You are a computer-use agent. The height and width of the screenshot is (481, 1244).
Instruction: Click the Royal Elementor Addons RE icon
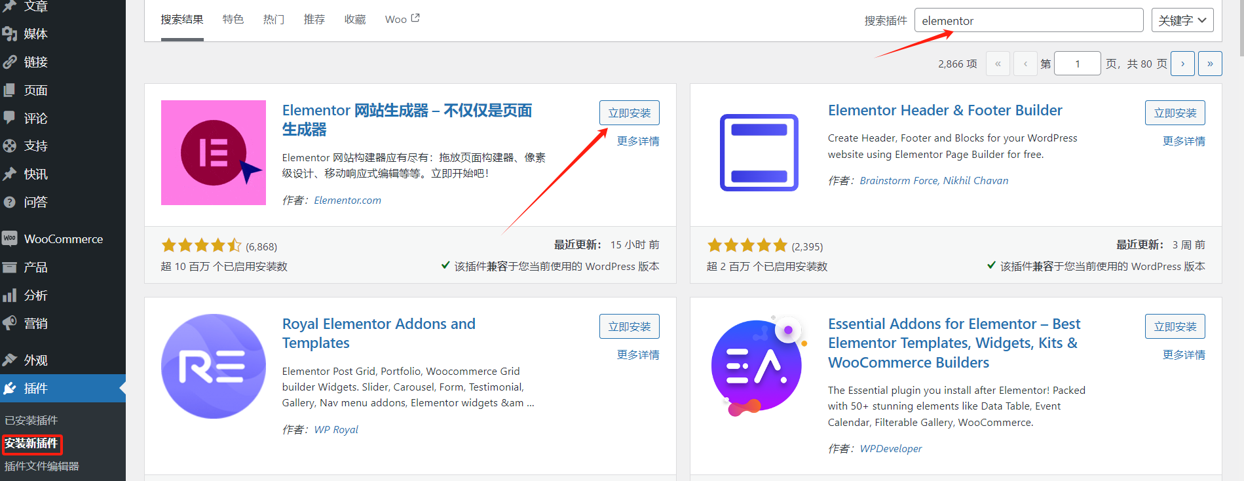pyautogui.click(x=214, y=366)
